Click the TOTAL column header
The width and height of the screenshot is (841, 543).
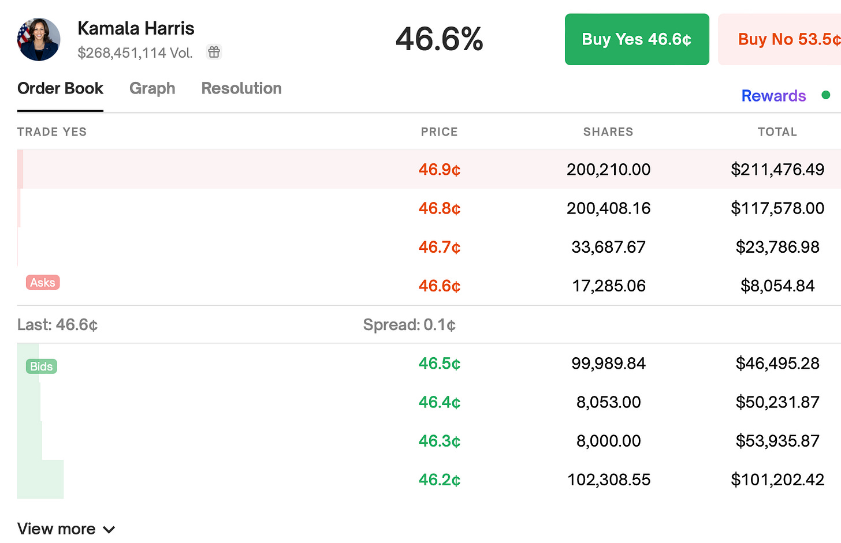click(x=777, y=132)
